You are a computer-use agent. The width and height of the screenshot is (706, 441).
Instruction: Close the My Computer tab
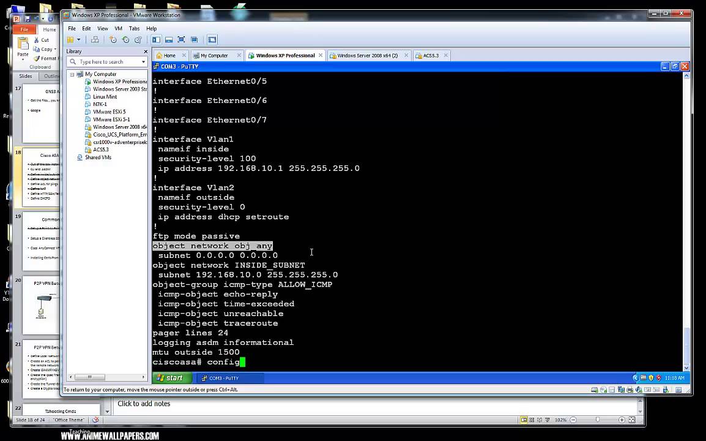click(239, 55)
